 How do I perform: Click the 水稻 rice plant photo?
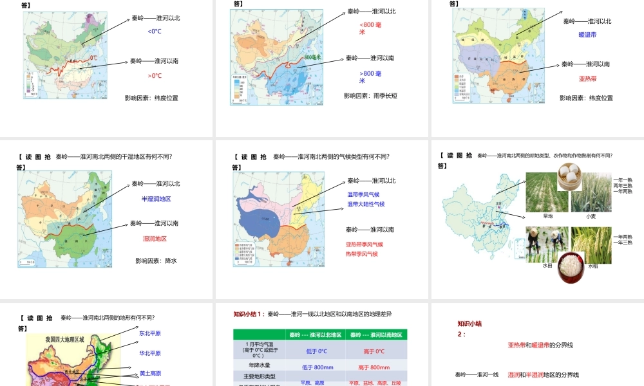click(x=591, y=245)
